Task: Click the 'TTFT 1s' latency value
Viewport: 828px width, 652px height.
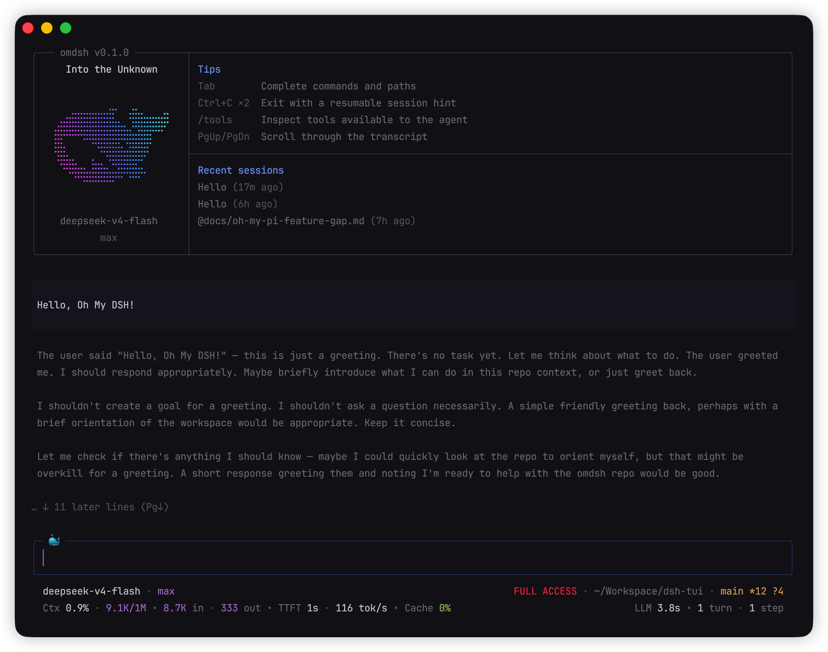Action: point(298,608)
